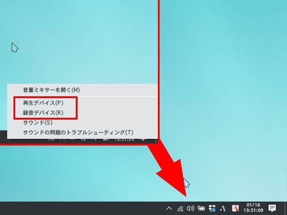This screenshot has width=287, height=215.
Task: Click the partly hidden clock in the inset taskbar
Action: 124,140
